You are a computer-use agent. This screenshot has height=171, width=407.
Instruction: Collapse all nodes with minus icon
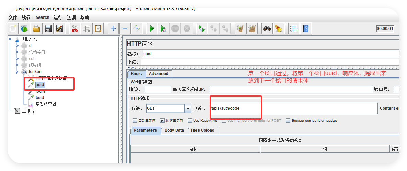coord(125,28)
